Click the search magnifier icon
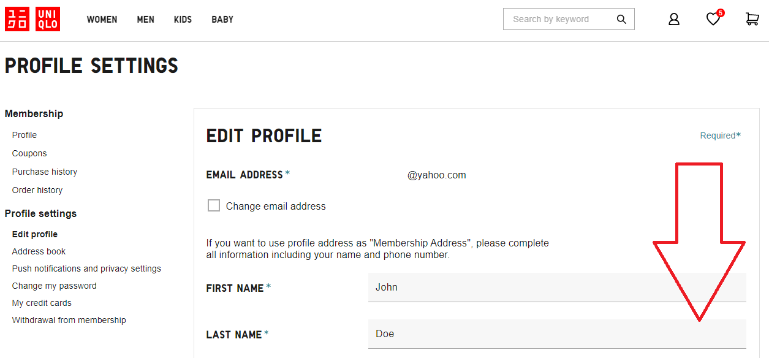Image resolution: width=769 pixels, height=358 pixels. 621,19
